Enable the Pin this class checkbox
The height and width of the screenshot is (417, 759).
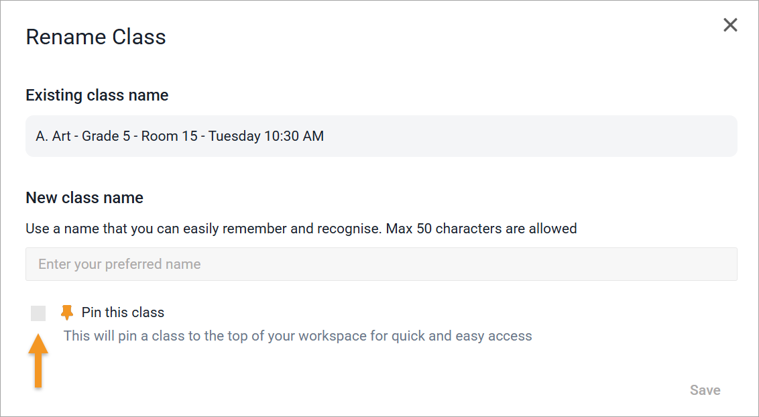[x=38, y=313]
